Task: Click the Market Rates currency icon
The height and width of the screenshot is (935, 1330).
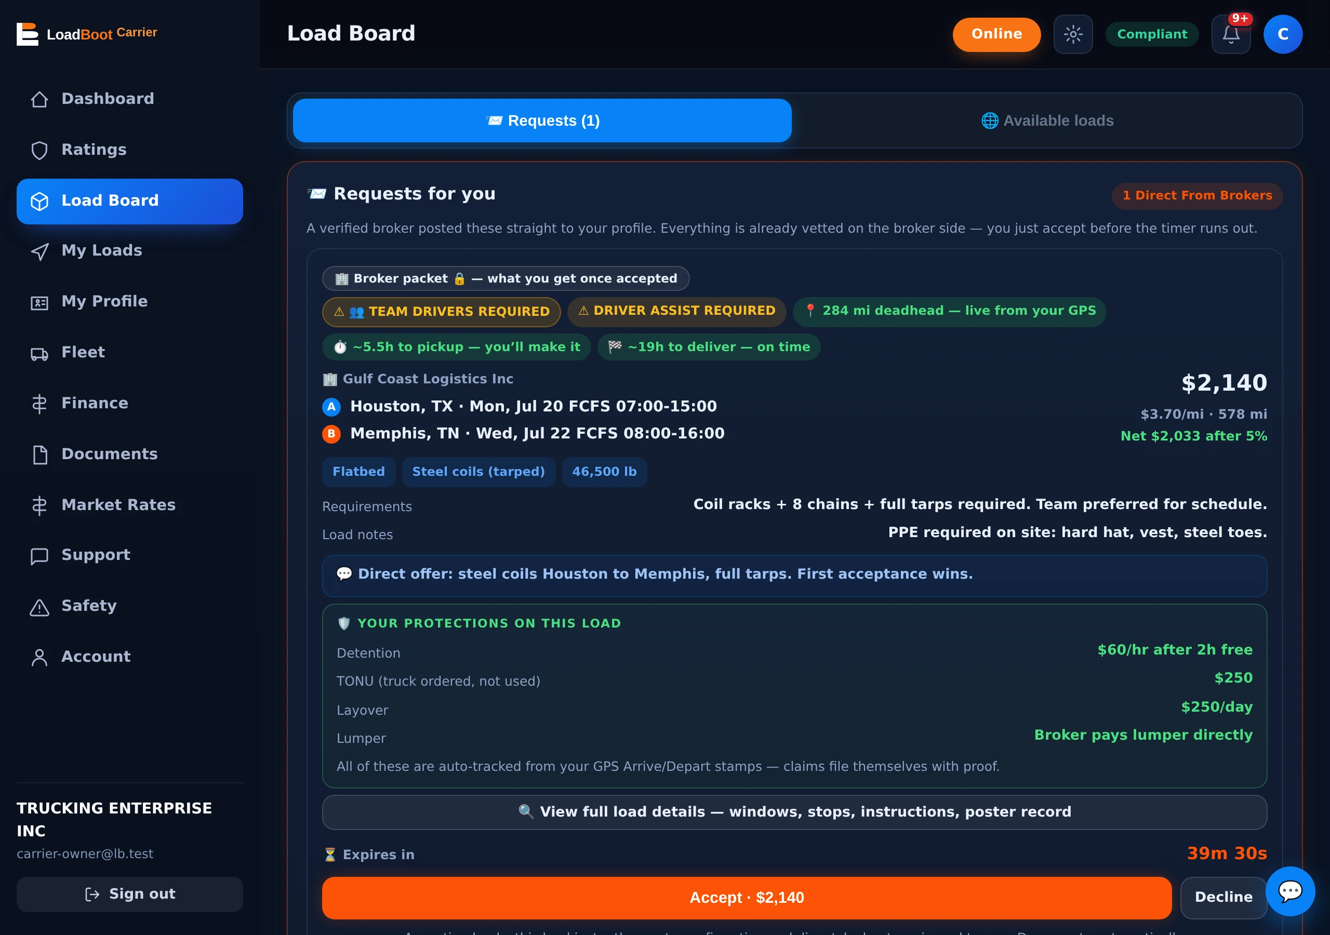Action: tap(39, 506)
